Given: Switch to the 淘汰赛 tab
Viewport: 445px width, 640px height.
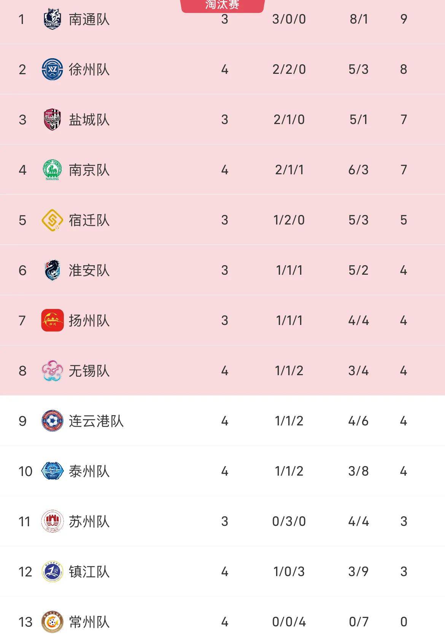Looking at the screenshot, I should (x=222, y=5).
